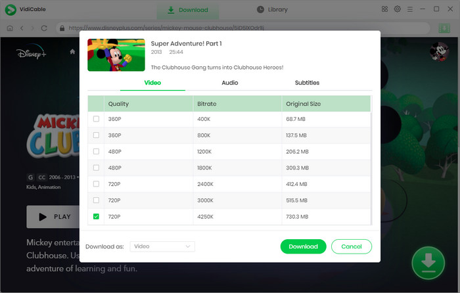This screenshot has height=293, width=460.
Task: Maximize the VidiCable window
Action: click(x=436, y=9)
